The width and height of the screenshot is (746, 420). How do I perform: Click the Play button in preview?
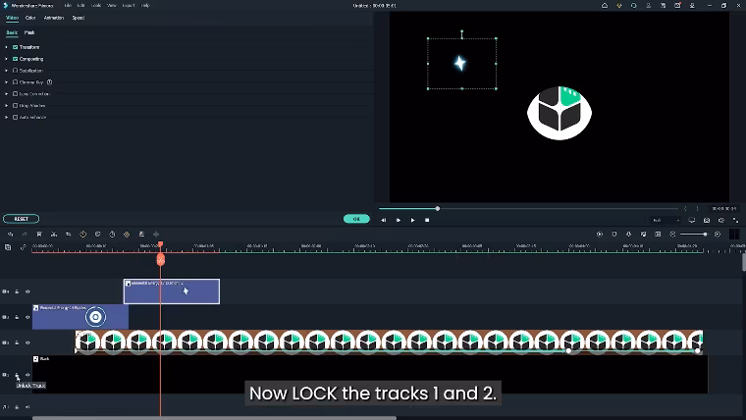point(412,220)
